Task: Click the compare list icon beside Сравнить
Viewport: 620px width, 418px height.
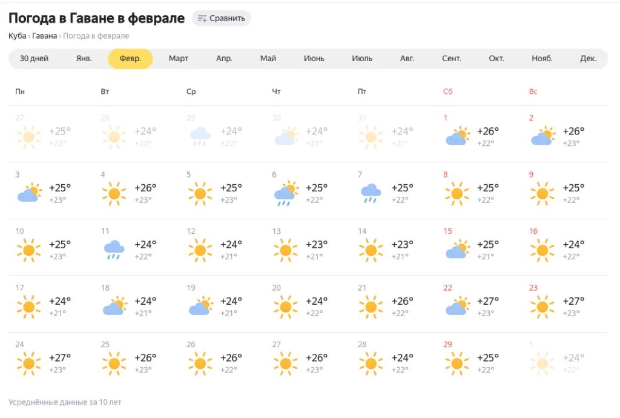Action: point(202,19)
